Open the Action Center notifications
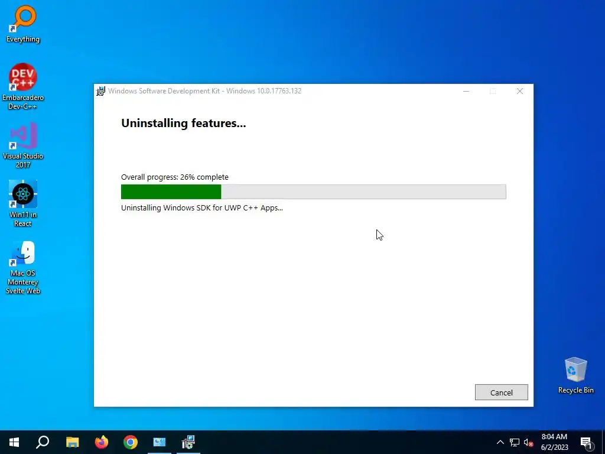Screen dimensions: 605x454 click(x=586, y=442)
